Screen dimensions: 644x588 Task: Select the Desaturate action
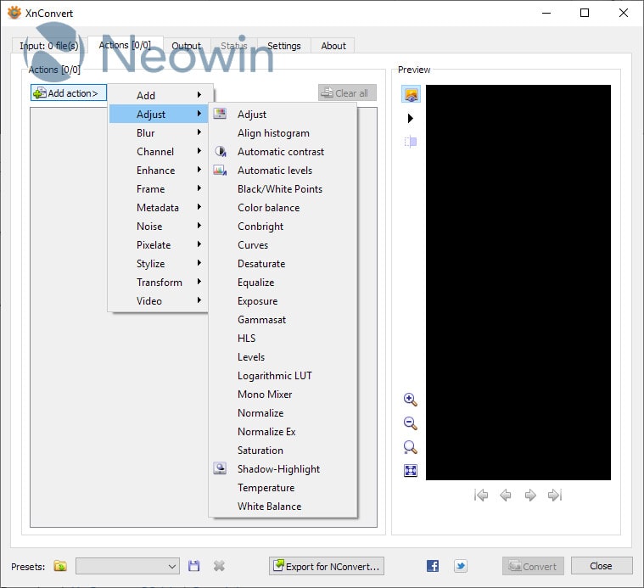(283, 264)
